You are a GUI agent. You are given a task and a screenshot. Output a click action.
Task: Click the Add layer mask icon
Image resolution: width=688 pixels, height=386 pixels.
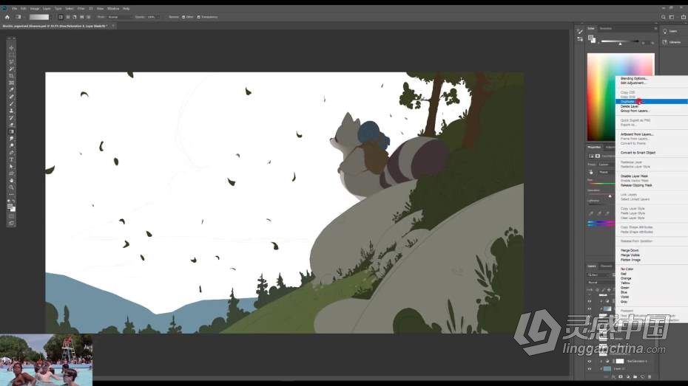coord(621,376)
